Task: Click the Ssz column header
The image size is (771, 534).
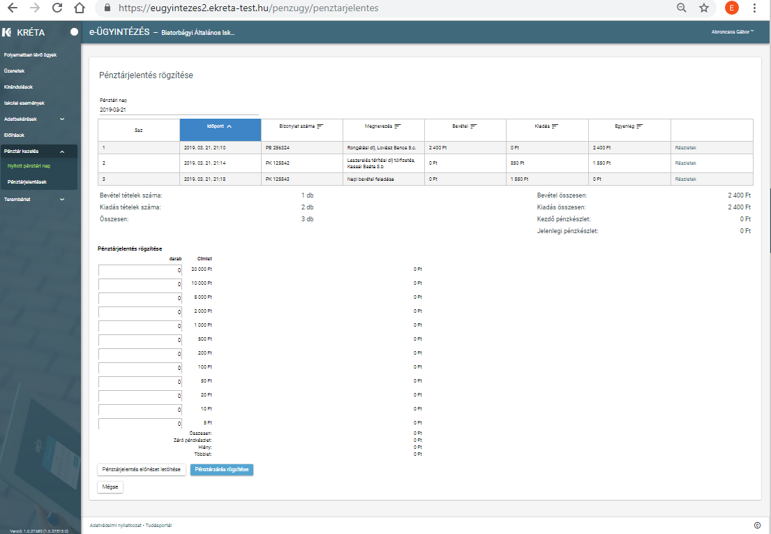Action: coord(139,131)
